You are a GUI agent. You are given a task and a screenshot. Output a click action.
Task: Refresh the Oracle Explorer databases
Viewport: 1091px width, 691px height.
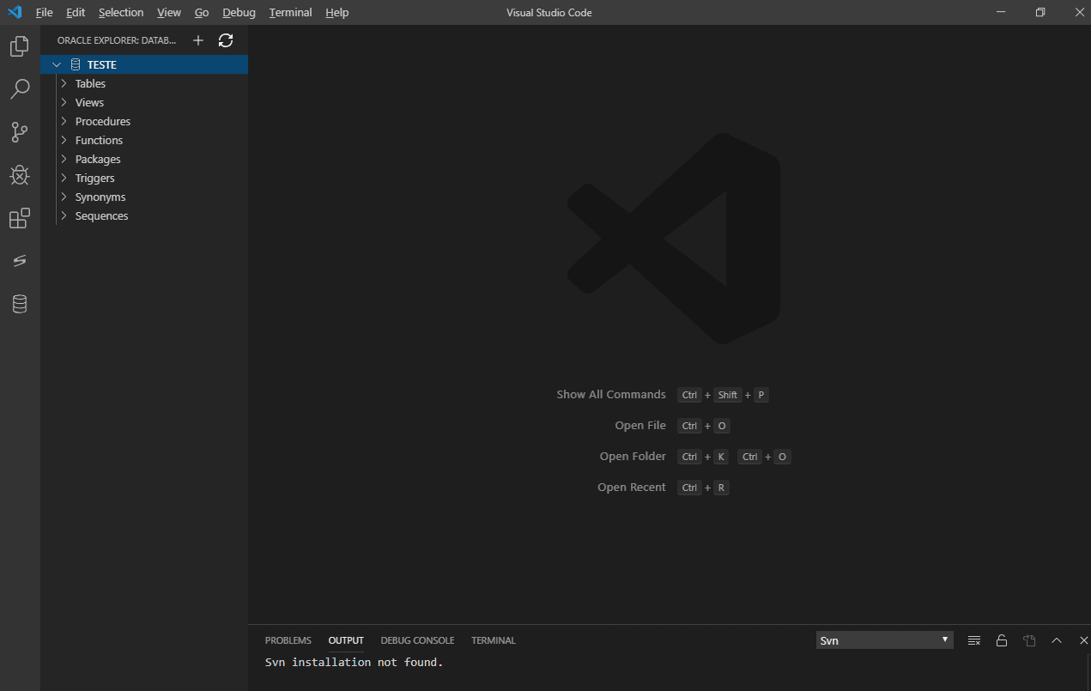point(225,39)
